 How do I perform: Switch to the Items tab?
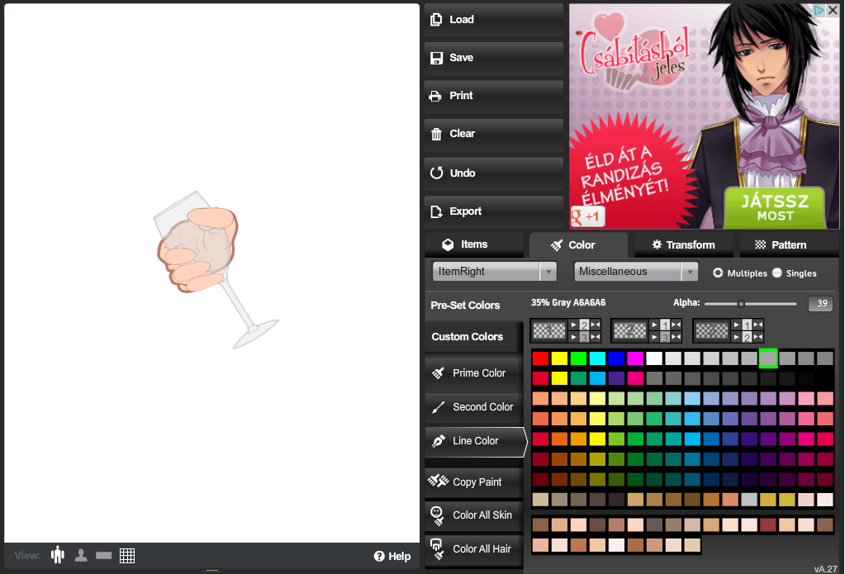pyautogui.click(x=473, y=244)
